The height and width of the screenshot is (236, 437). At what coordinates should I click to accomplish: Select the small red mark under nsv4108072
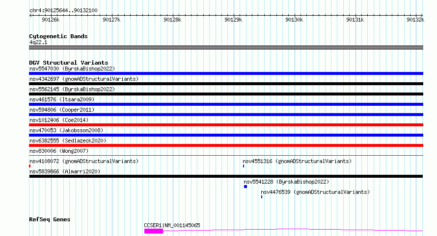29,166
